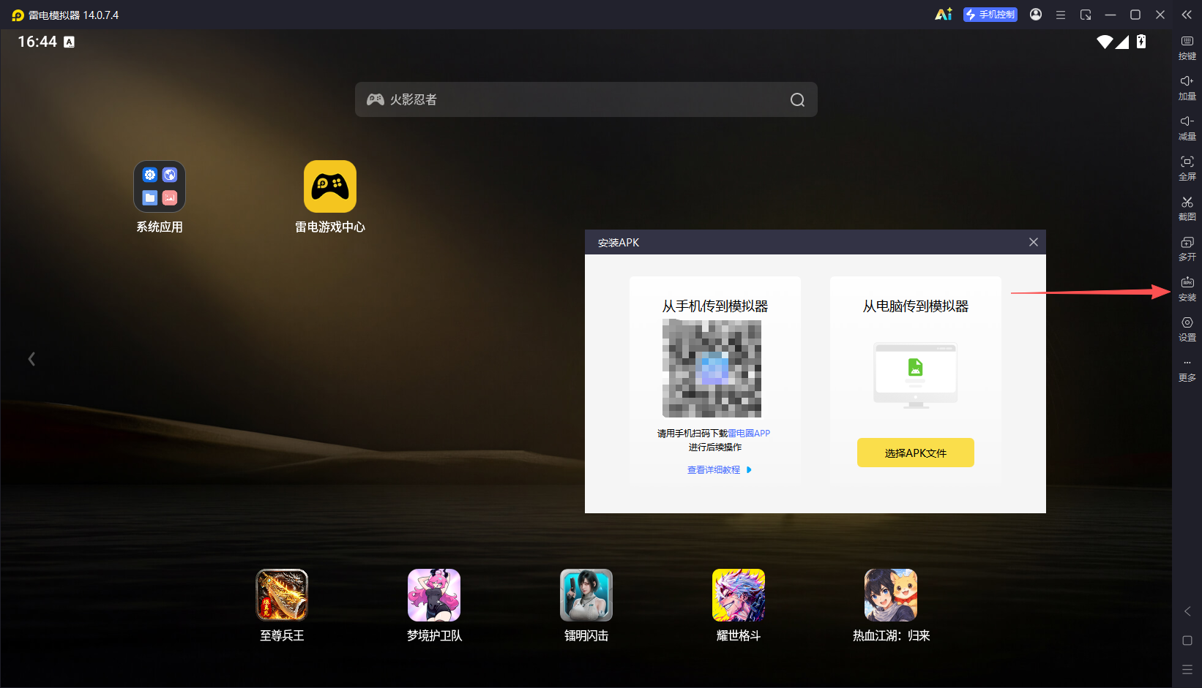Image resolution: width=1202 pixels, height=688 pixels.
Task: Show previous page with left chevron arrow
Action: point(31,358)
